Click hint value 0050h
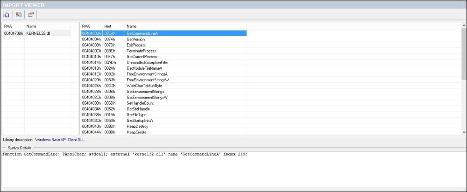The height and width of the screenshot is (192, 467). pos(110,120)
